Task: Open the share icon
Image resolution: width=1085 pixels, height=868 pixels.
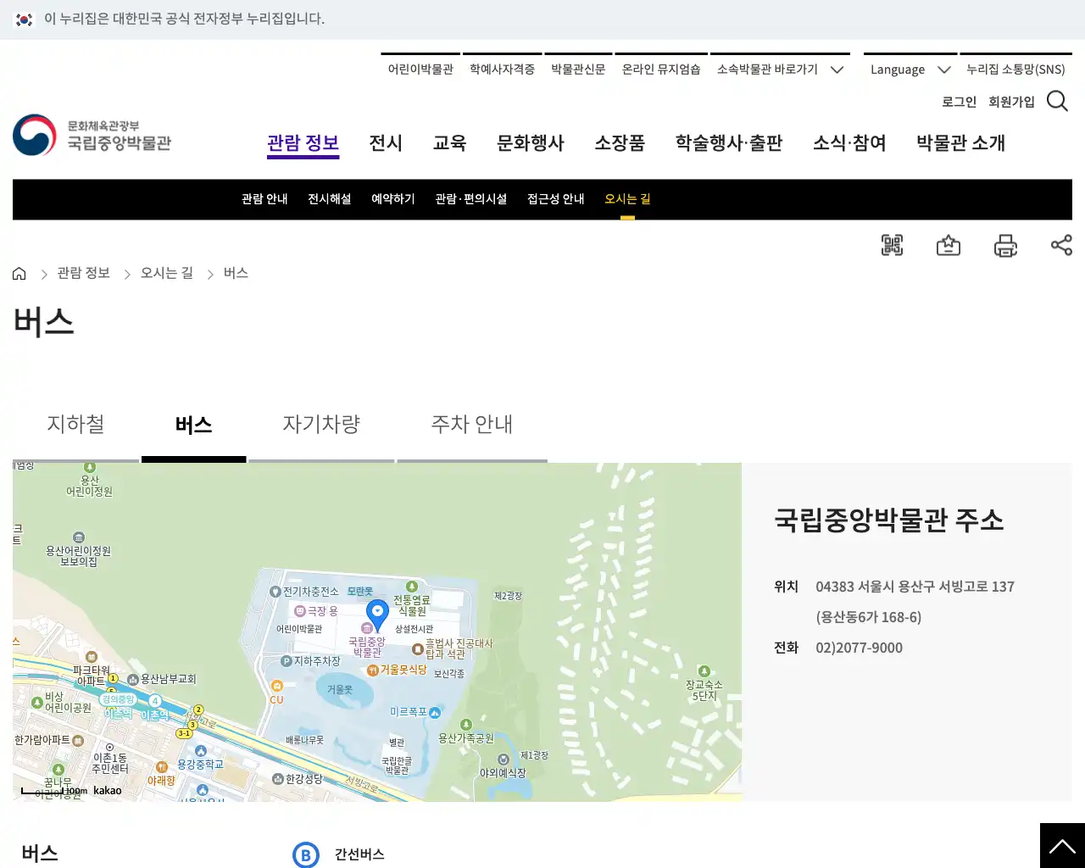Action: click(1061, 245)
